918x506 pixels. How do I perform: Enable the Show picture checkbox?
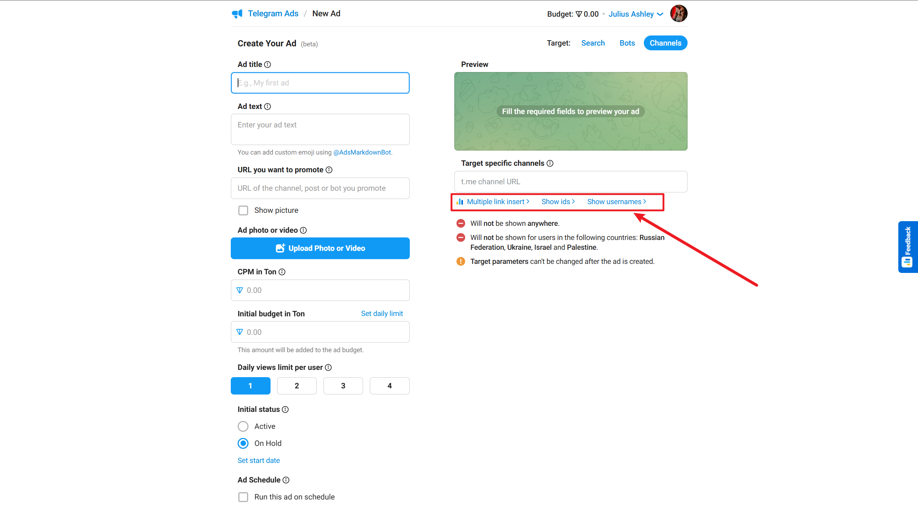coord(243,210)
